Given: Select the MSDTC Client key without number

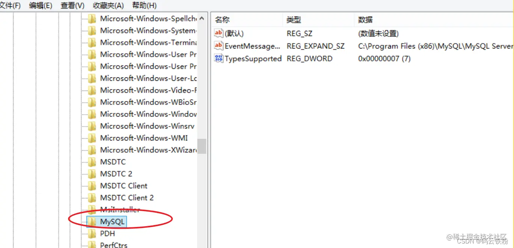Looking at the screenshot, I should pyautogui.click(x=124, y=186).
